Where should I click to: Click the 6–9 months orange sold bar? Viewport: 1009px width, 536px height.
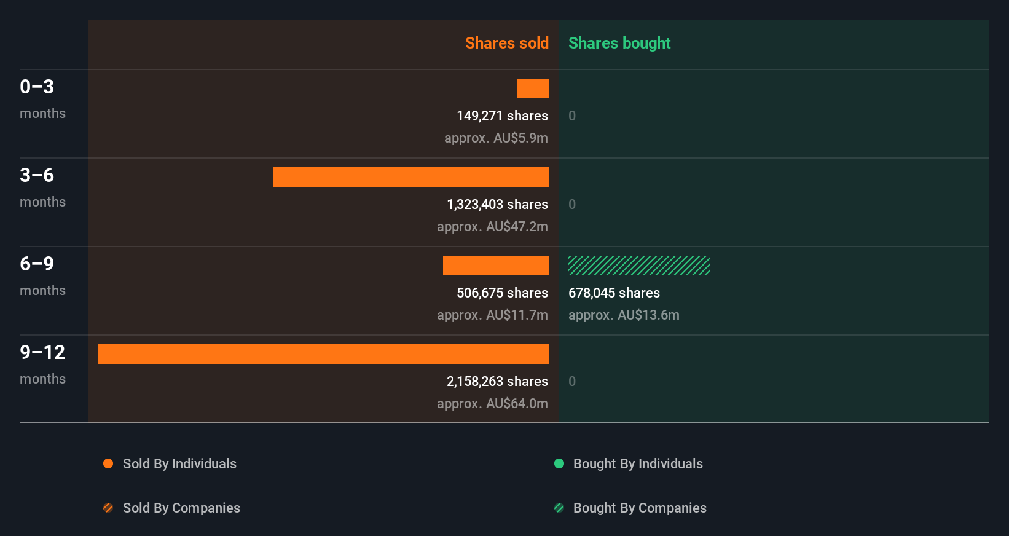click(x=496, y=266)
